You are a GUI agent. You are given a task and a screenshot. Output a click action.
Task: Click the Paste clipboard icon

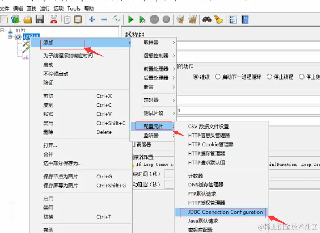(78, 19)
